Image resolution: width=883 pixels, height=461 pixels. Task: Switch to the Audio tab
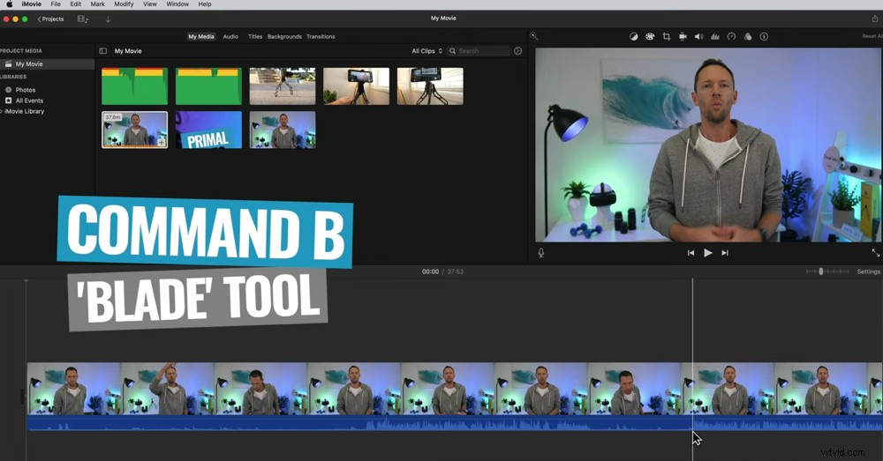click(x=230, y=36)
